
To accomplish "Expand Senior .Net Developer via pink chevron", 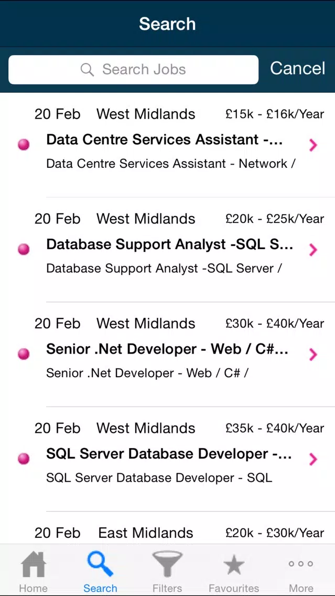I will (x=313, y=354).
